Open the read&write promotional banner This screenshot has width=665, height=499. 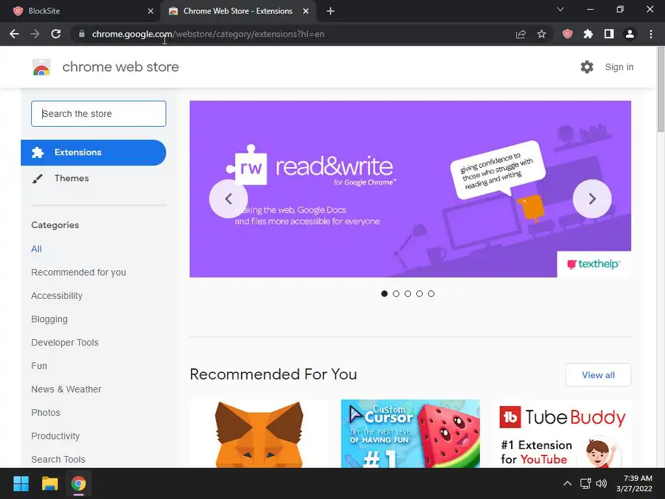[410, 189]
